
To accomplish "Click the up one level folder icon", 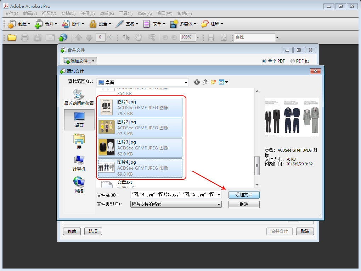I will click(x=205, y=82).
